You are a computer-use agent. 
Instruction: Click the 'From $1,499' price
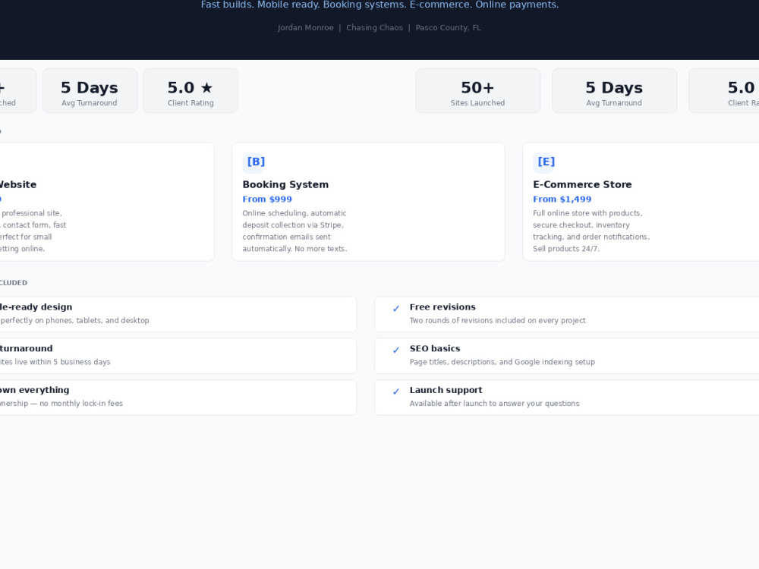click(562, 200)
